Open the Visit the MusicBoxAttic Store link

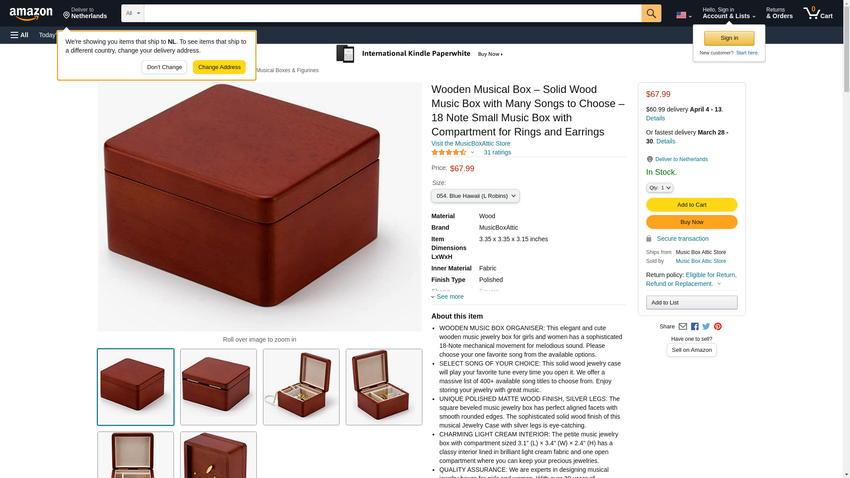click(471, 143)
